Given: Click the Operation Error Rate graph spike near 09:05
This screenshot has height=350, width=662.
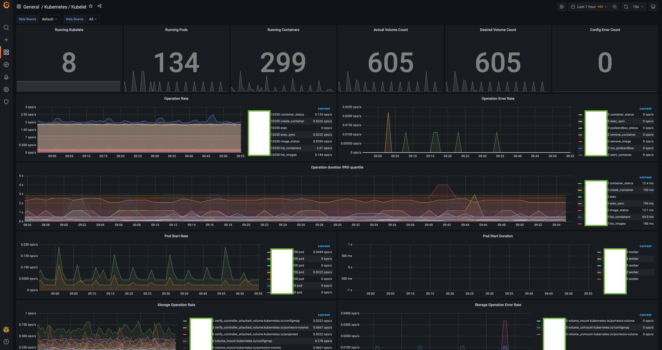Looking at the screenshot, I should point(388,132).
